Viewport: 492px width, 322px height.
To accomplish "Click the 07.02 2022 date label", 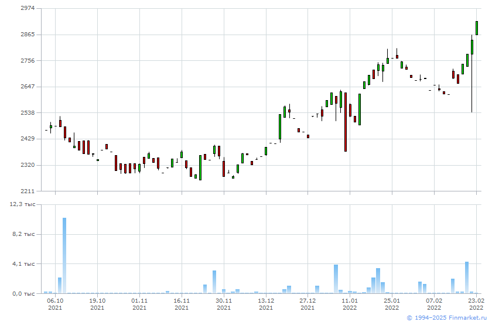I will [434, 304].
